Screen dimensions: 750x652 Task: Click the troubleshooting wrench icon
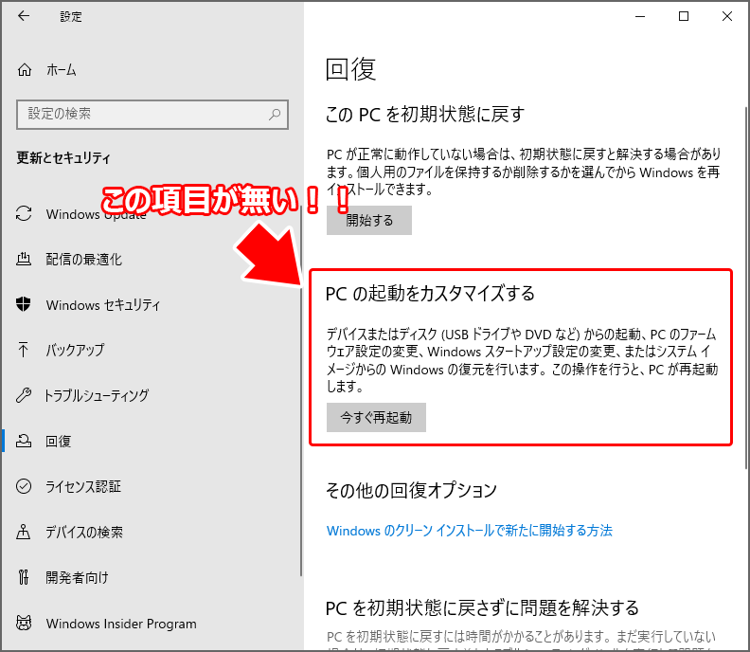[x=24, y=395]
